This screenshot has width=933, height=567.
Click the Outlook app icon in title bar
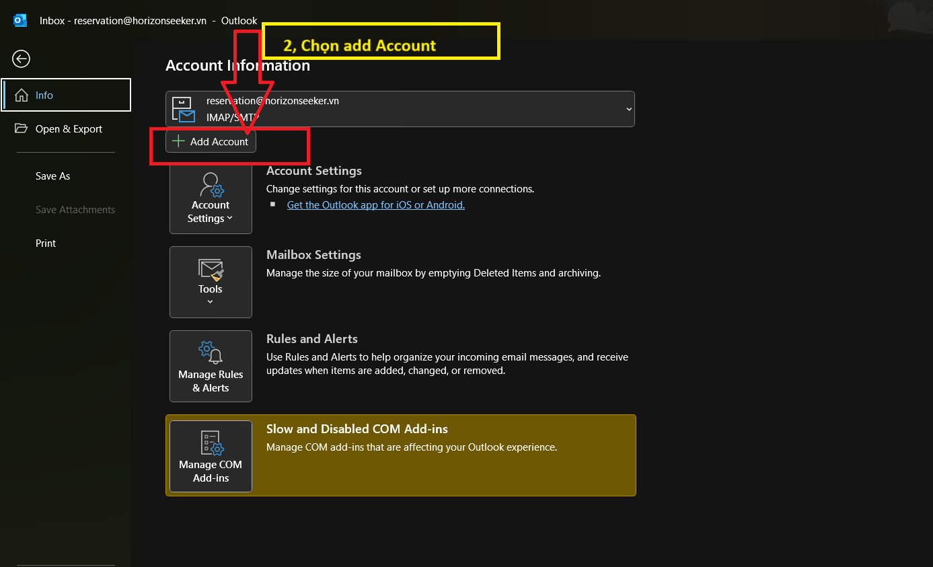20,20
